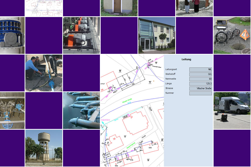Focus the Länge field showing 129,3
The height and width of the screenshot is (167, 251).
[x=200, y=84]
